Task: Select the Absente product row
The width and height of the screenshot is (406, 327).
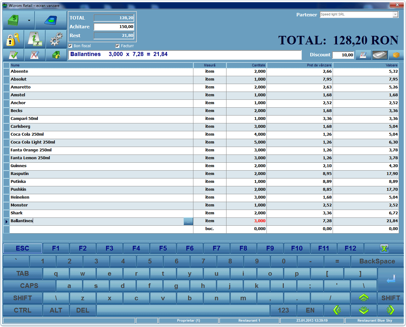Action: click(201, 71)
